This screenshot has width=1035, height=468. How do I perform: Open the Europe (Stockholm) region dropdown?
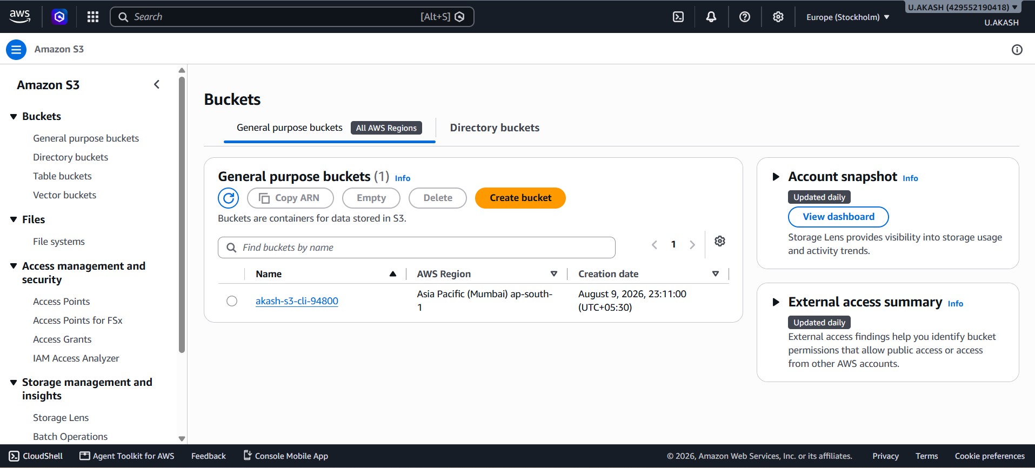847,17
